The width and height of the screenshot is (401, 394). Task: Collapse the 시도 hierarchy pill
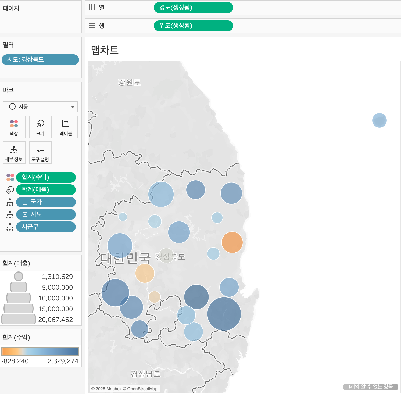click(25, 214)
